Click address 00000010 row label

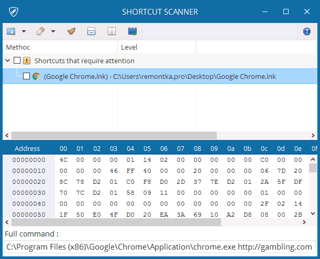(x=29, y=171)
